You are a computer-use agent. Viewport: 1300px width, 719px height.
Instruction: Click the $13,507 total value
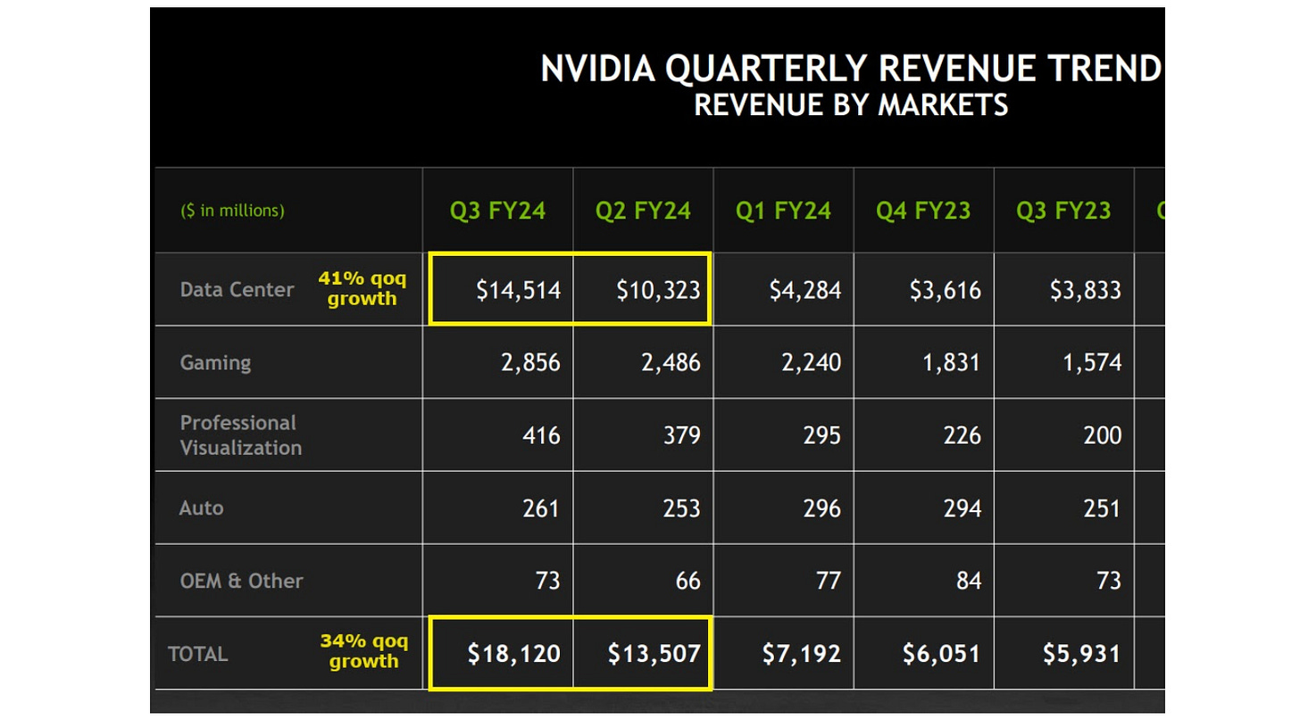coord(654,654)
